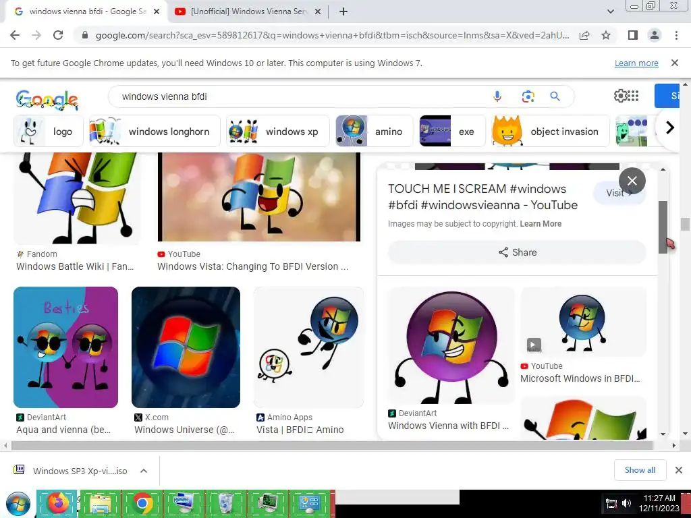Dismiss the Chrome update notification bar
Screen dimensions: 691x518
pyautogui.click(x=674, y=63)
